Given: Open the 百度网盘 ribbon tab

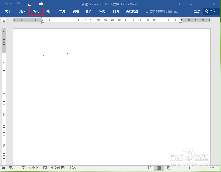Looking at the screenshot, I should [132, 11].
